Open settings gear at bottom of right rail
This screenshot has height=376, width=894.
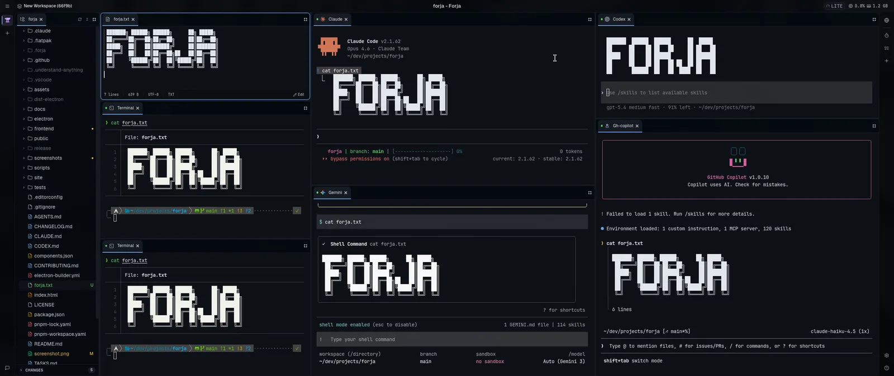(887, 355)
